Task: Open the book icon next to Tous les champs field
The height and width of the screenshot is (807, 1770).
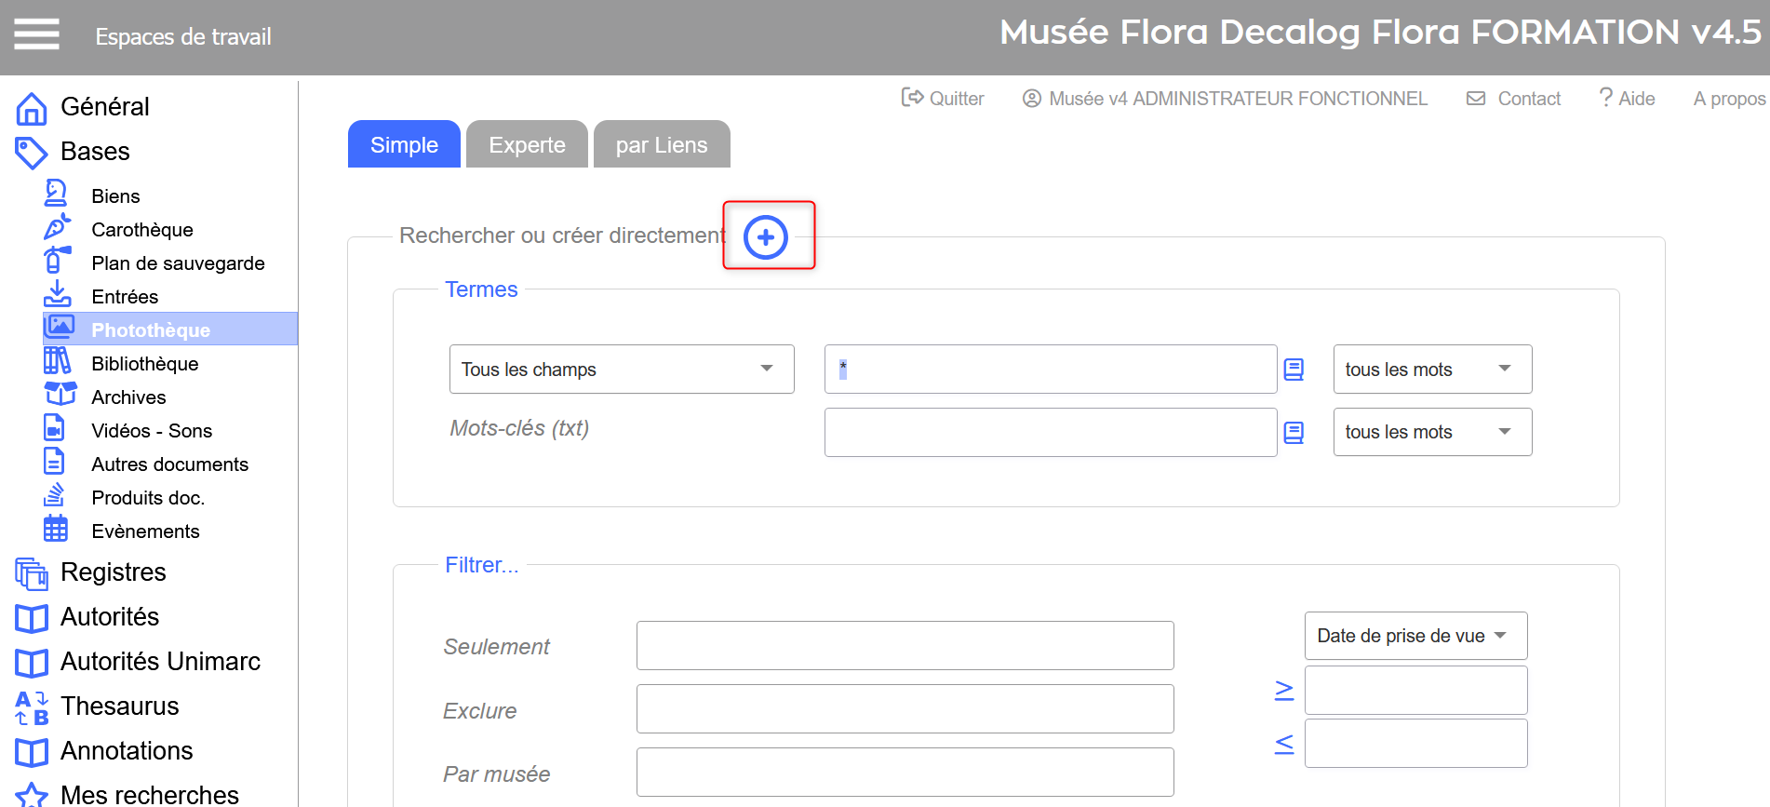Action: [x=1294, y=370]
